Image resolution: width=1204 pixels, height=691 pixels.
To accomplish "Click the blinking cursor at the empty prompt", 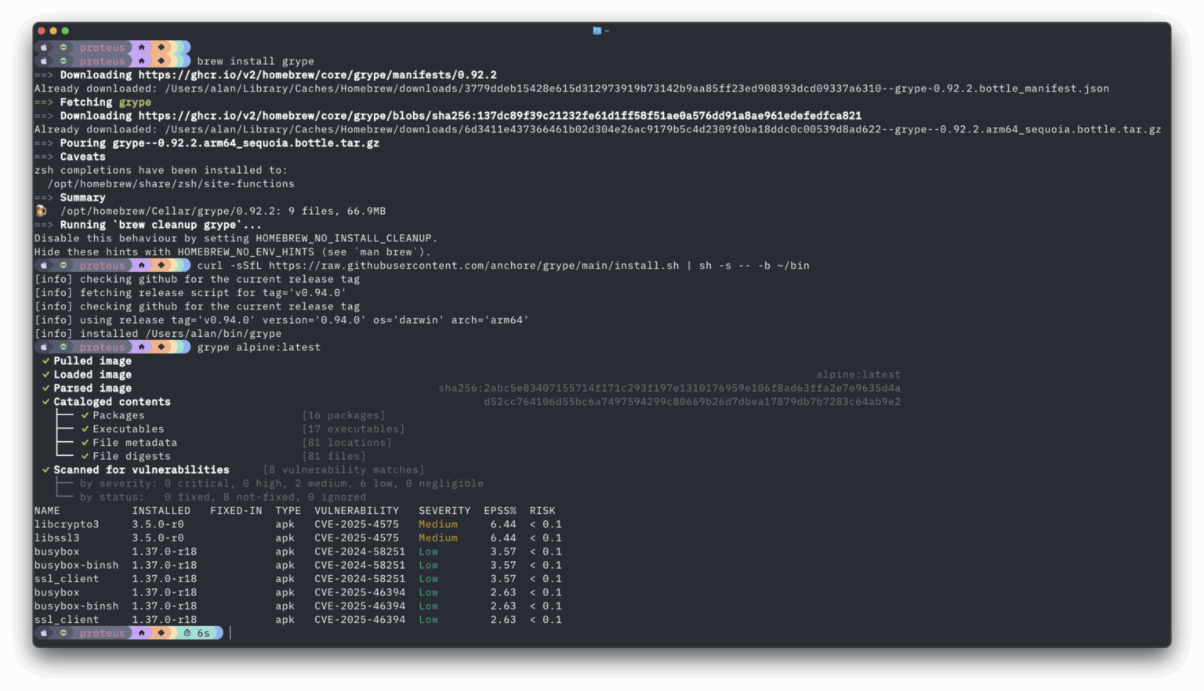I will [x=230, y=633].
